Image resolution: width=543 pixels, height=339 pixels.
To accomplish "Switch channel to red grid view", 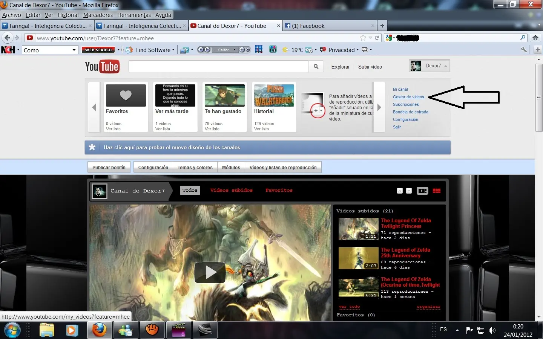I will click(437, 191).
